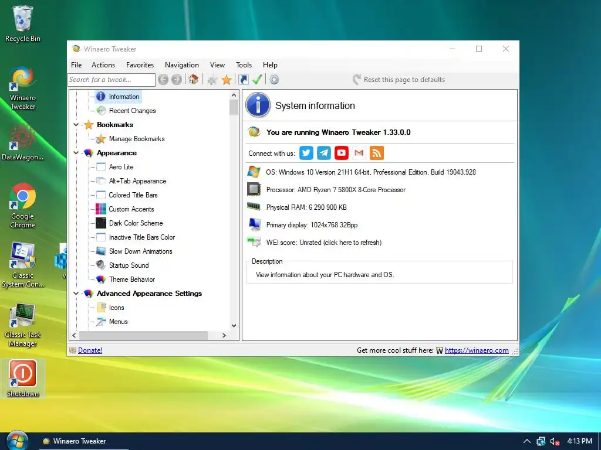
Task: Click tree scrollbar down arrow
Action: tap(234, 326)
